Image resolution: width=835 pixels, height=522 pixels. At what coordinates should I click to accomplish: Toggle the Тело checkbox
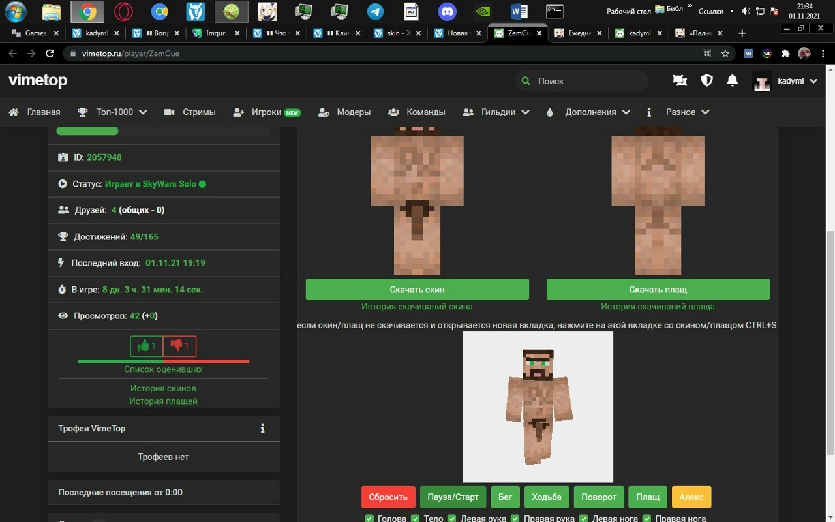[x=416, y=519]
